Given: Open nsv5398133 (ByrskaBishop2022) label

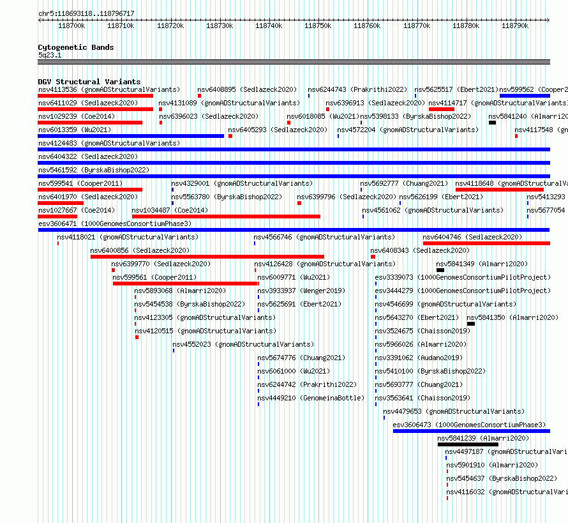Looking at the screenshot, I should [x=415, y=116].
